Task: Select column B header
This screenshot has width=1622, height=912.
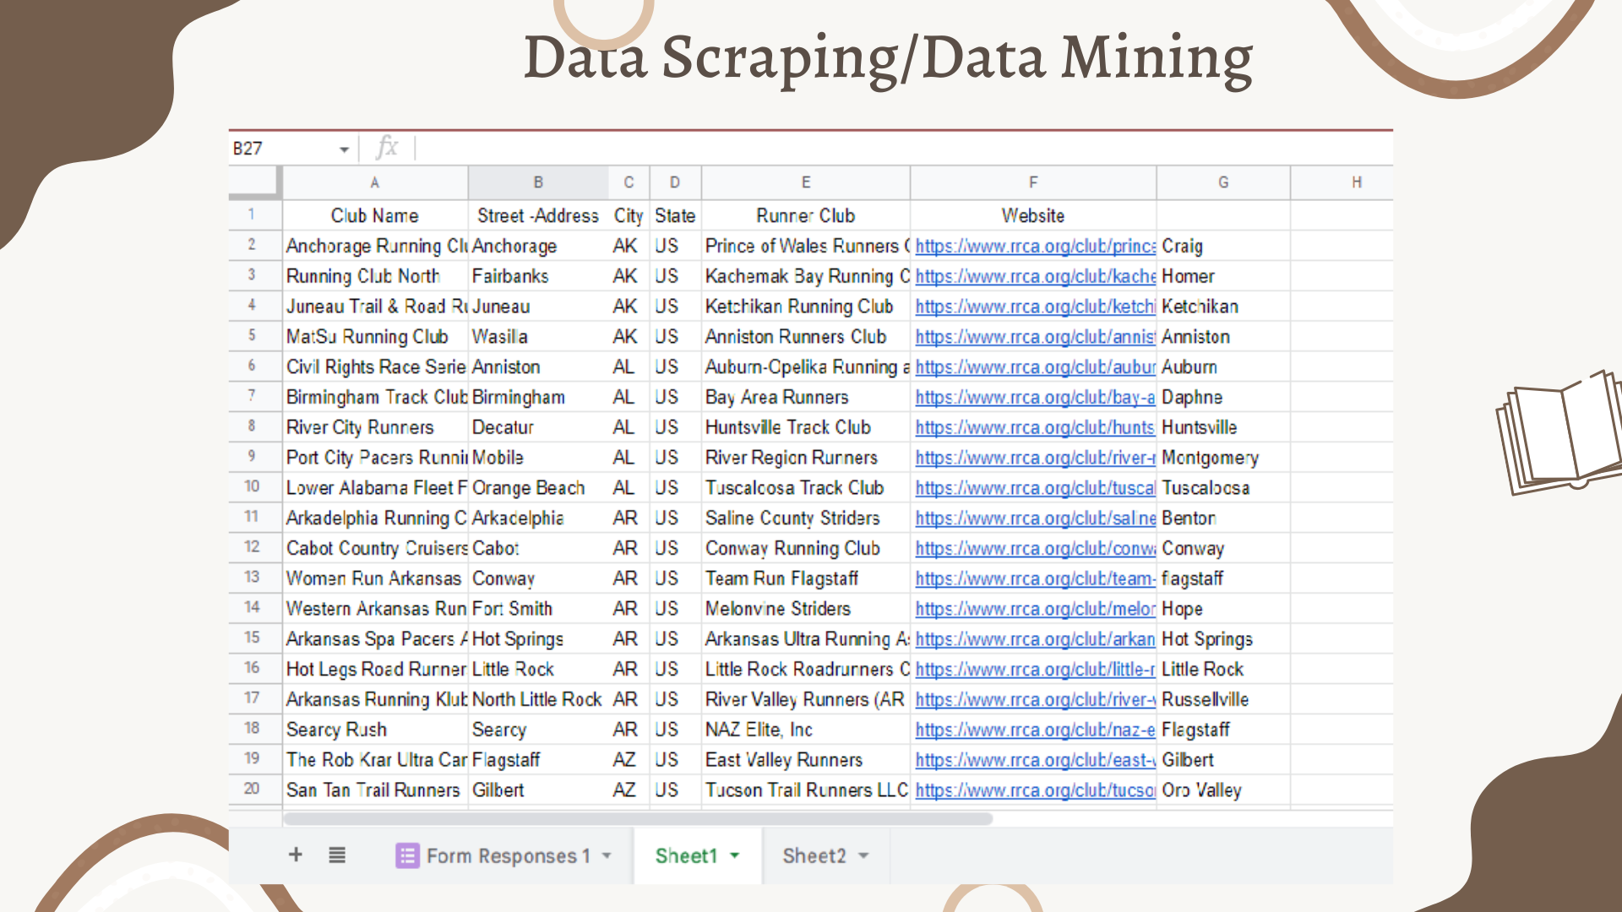Action: click(538, 182)
